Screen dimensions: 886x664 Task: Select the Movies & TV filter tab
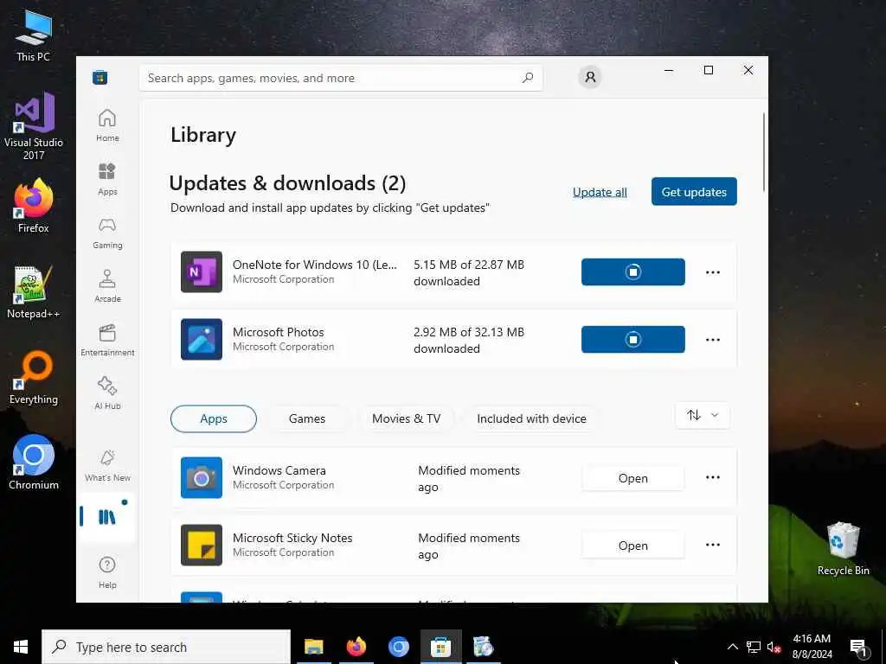click(x=406, y=418)
